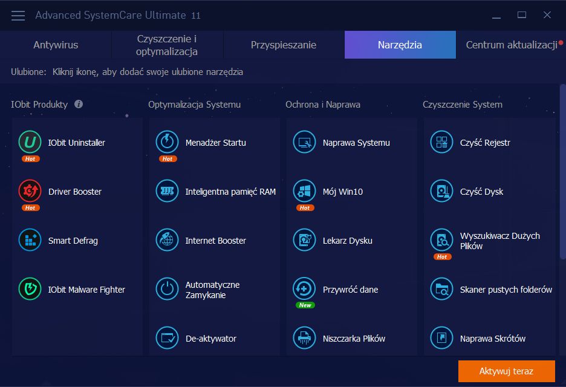Click the IObit Uninstaller icon
Image resolution: width=566 pixels, height=387 pixels.
click(30, 142)
